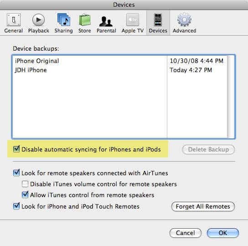Screen dimensions: 248x246
Task: Select the JDH iPhone backup row
Action: click(120, 70)
